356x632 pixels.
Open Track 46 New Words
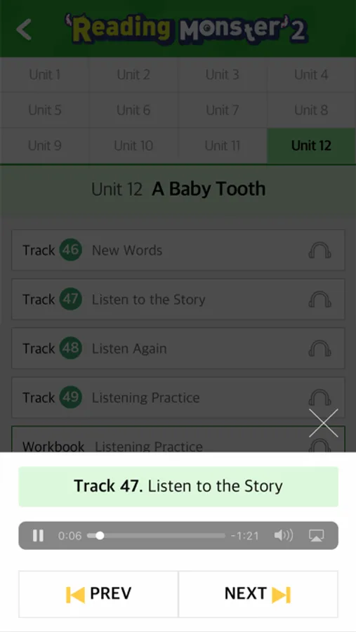[x=178, y=250]
